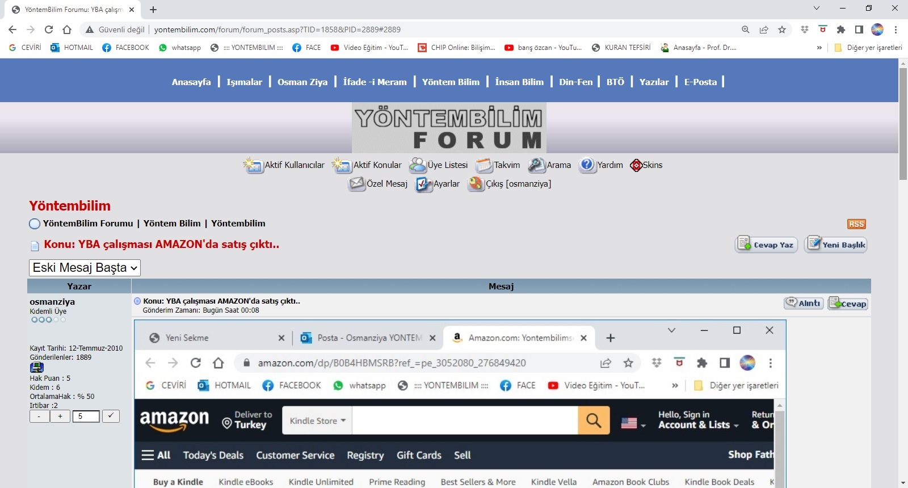The image size is (908, 488).
Task: Open the YöntemBilim Forumu breadcrumb link
Action: [88, 224]
